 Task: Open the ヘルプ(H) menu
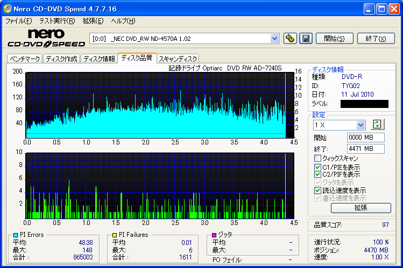[123, 21]
